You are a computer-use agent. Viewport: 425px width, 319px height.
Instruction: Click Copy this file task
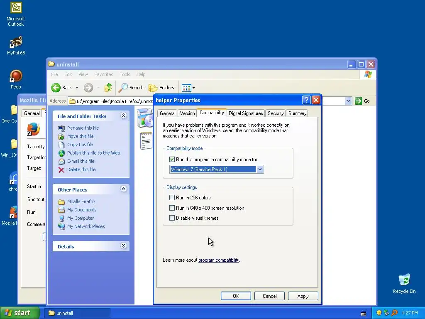click(80, 145)
